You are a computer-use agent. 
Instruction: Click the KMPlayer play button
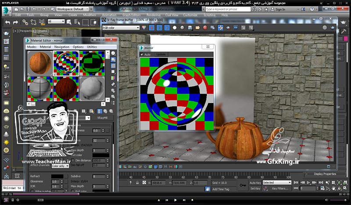[x=175, y=200]
